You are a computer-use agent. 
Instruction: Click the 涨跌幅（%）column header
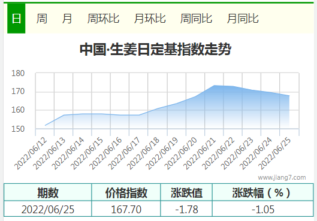point(263,192)
